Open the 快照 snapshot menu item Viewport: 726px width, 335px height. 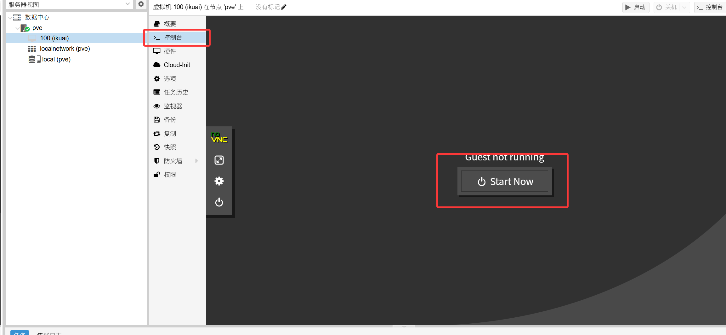[x=170, y=147]
